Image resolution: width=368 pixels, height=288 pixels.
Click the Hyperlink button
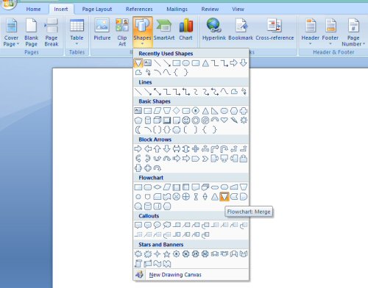point(214,29)
